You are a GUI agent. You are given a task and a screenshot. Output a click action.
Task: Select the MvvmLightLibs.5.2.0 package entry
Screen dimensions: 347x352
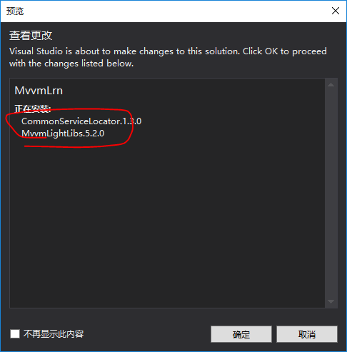pyautogui.click(x=63, y=134)
